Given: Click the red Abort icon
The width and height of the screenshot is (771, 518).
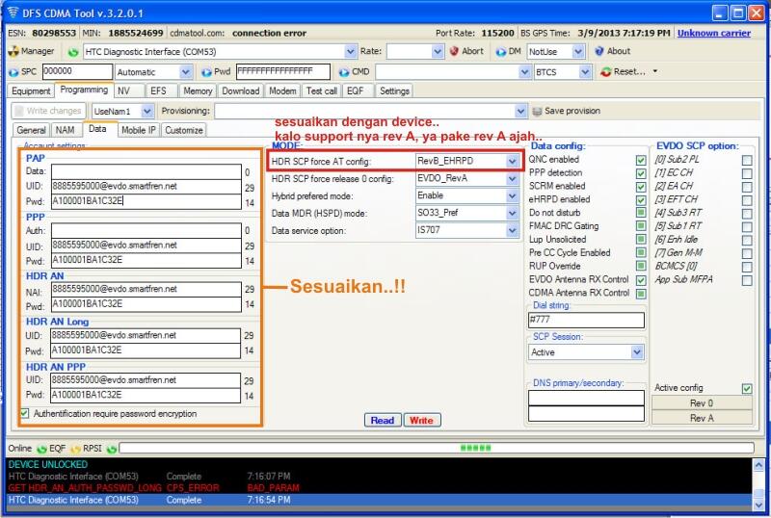Looking at the screenshot, I should point(454,51).
